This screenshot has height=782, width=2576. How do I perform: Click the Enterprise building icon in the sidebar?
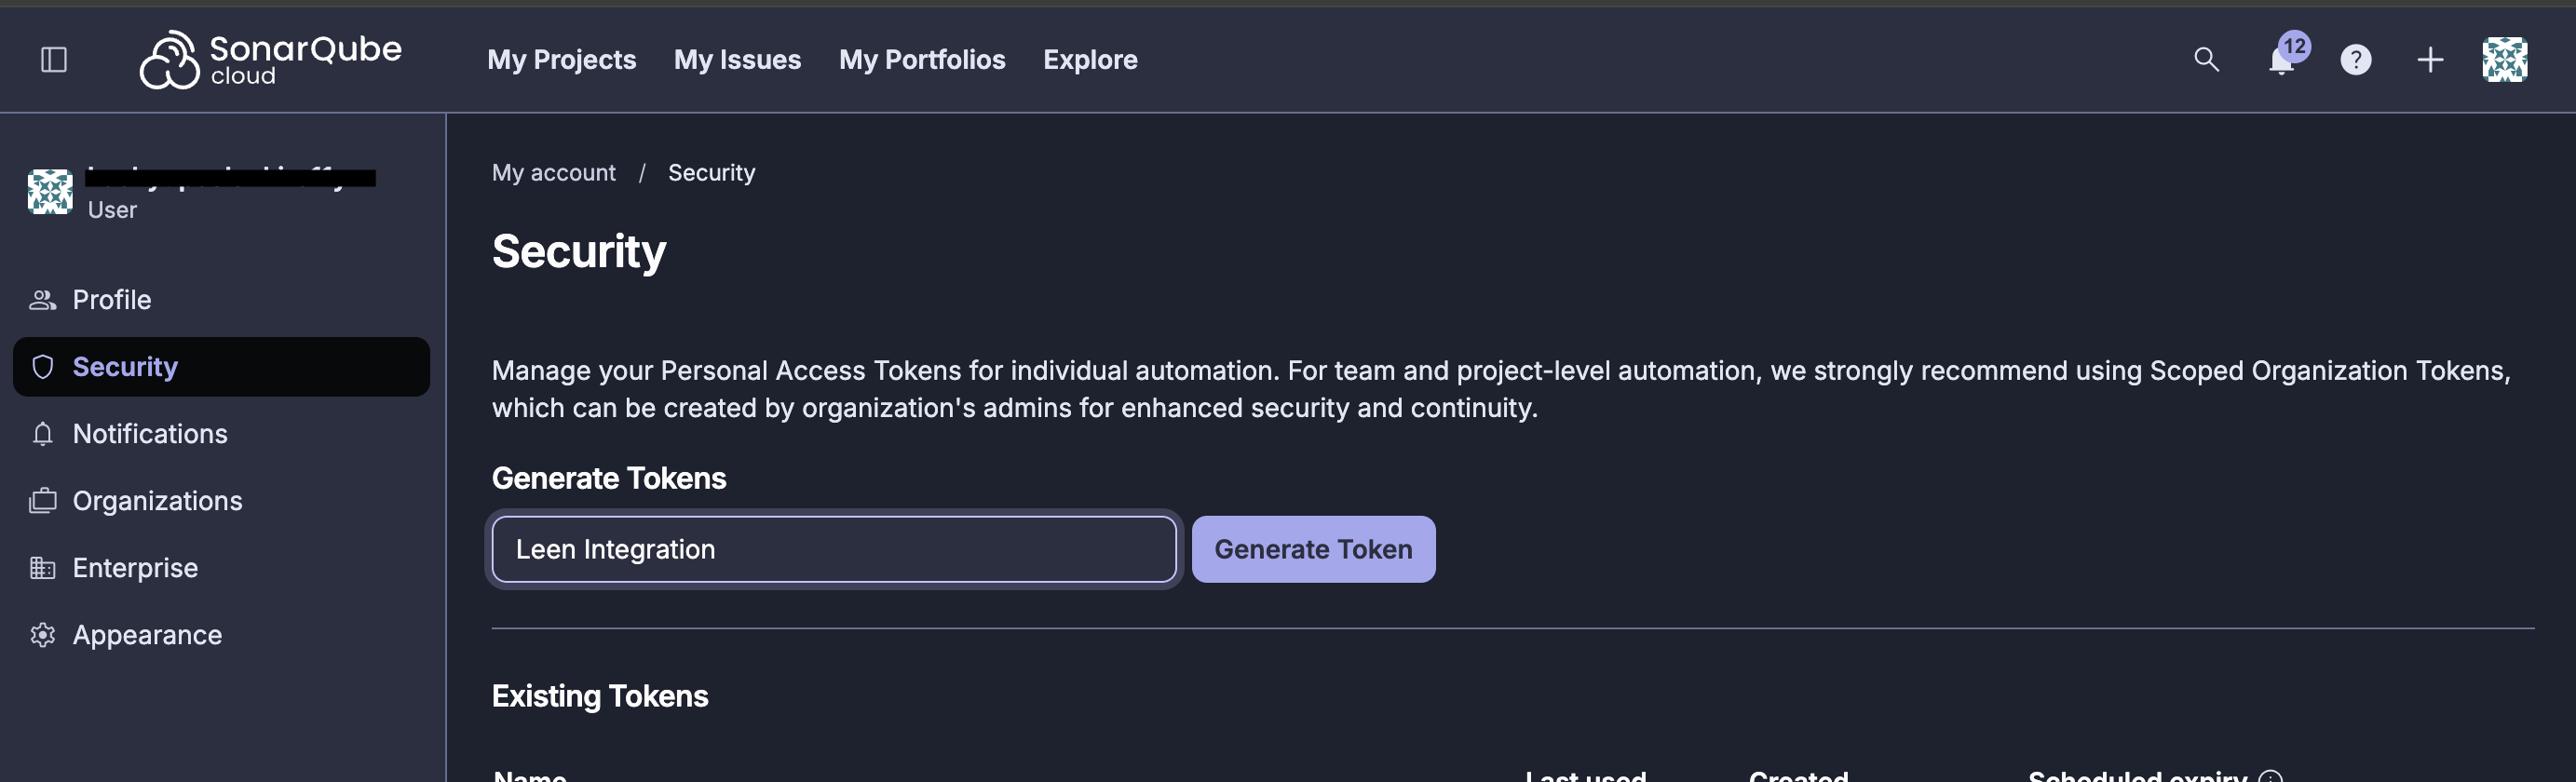pos(44,567)
